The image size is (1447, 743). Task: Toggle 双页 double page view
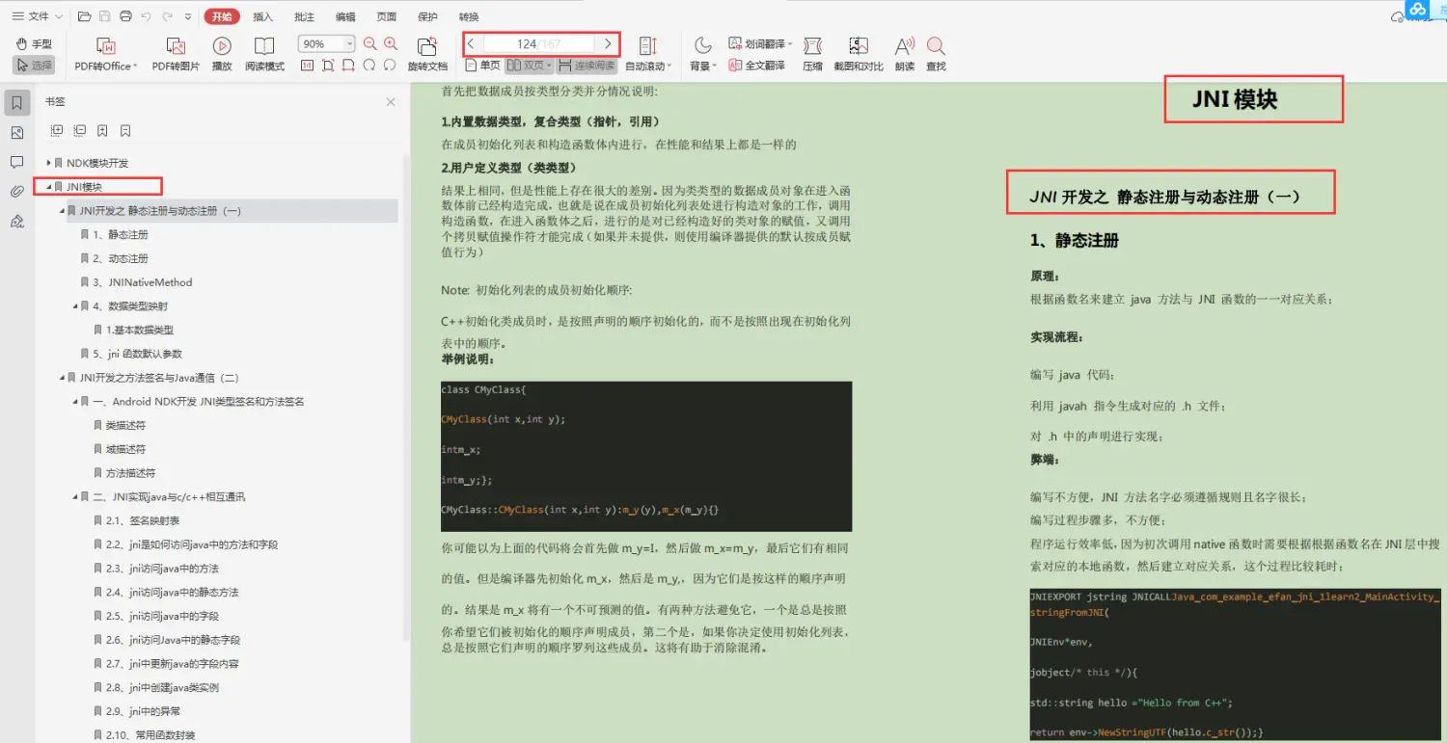pos(530,66)
